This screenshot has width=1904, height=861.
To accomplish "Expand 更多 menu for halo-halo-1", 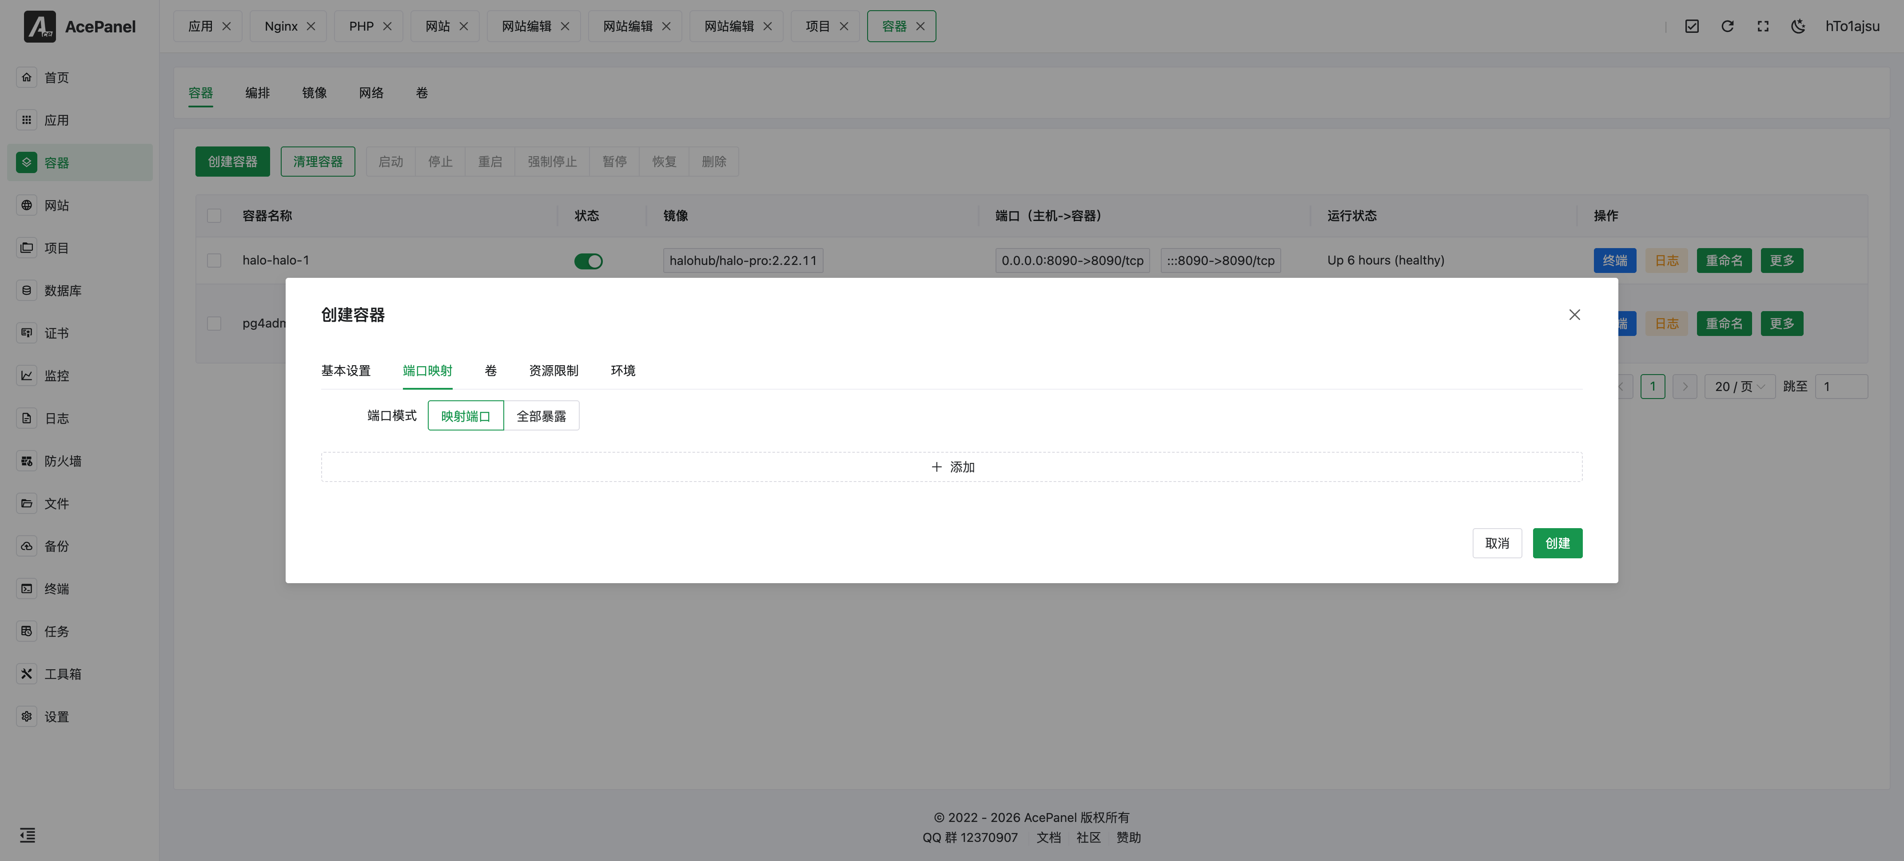I will (1781, 261).
